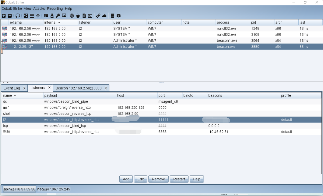Sort listeners by port column header
This screenshot has height=196, width=323.
click(170, 95)
